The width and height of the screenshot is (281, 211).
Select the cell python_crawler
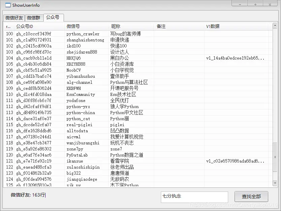tap(83, 34)
